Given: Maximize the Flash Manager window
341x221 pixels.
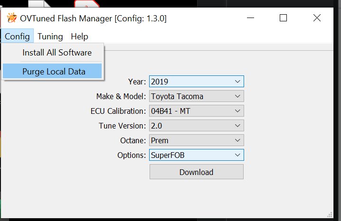Looking at the screenshot, I should click(283, 18).
